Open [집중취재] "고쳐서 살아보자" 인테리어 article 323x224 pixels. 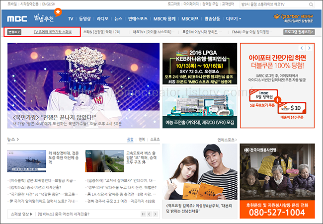click(121, 181)
